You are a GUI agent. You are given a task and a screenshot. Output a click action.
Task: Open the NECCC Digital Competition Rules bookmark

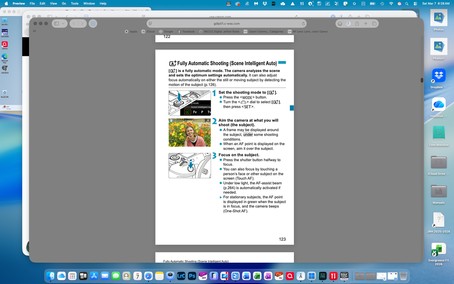click(x=219, y=31)
